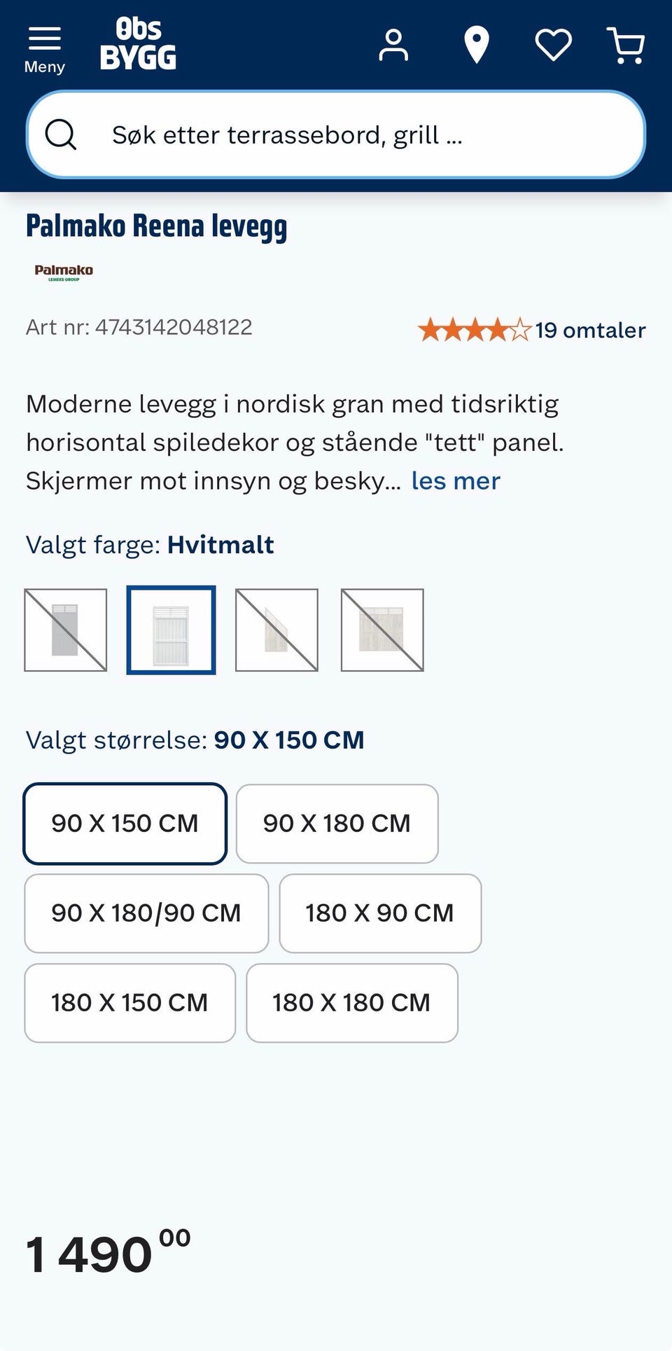
Task: Select the grey crossed-out color swatch
Action: 66,630
